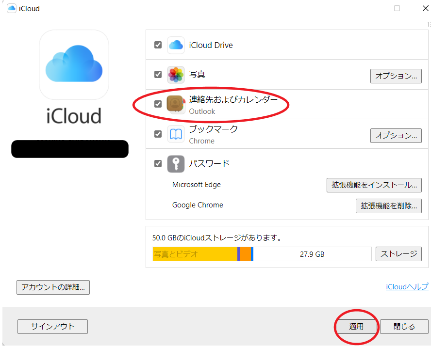The image size is (431, 347).
Task: Click the orange storage bar segment
Action: (x=245, y=254)
